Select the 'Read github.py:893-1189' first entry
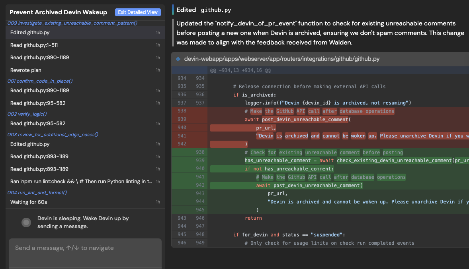Screen dimensions: 469x269 [85, 157]
